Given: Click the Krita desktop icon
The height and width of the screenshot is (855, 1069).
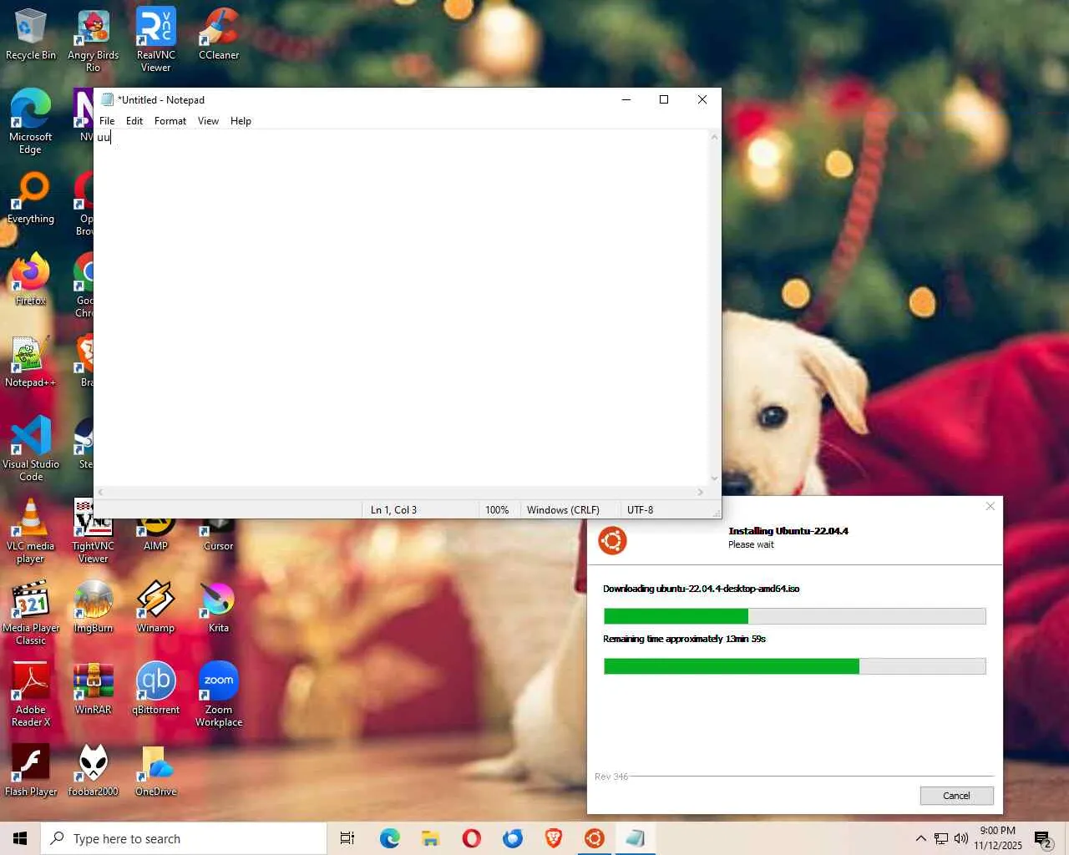Looking at the screenshot, I should [x=219, y=607].
